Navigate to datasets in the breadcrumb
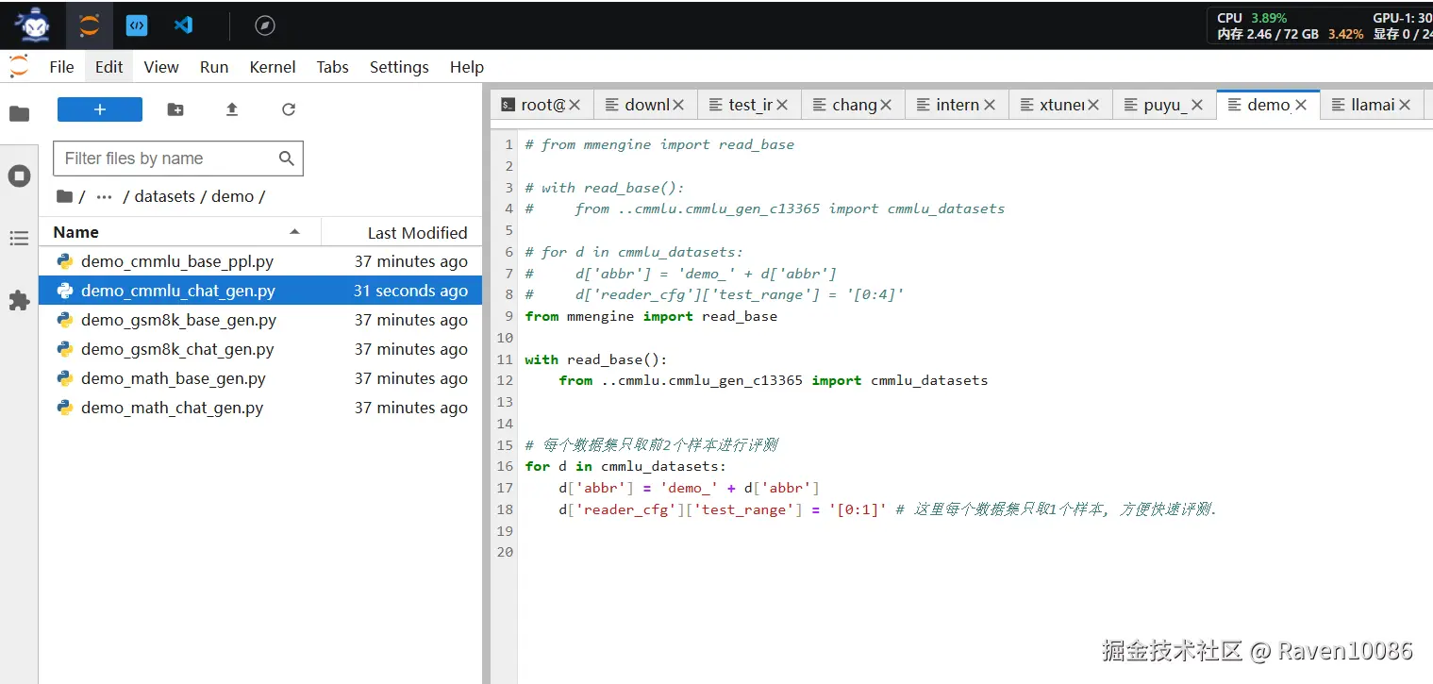 (x=165, y=196)
